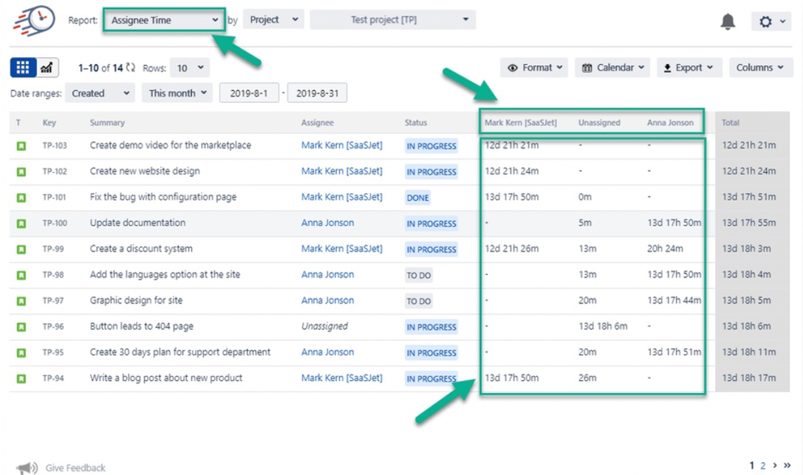803x475 pixels.
Task: Click the start date field 2019-8-1
Action: 249,93
